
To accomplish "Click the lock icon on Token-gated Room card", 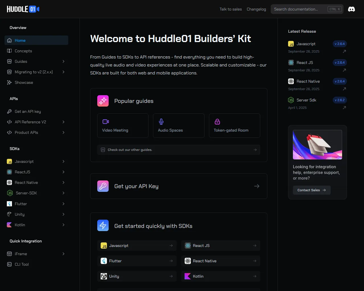I will [x=217, y=122].
